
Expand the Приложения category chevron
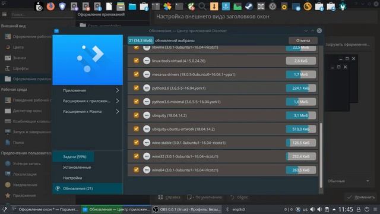click(x=118, y=90)
